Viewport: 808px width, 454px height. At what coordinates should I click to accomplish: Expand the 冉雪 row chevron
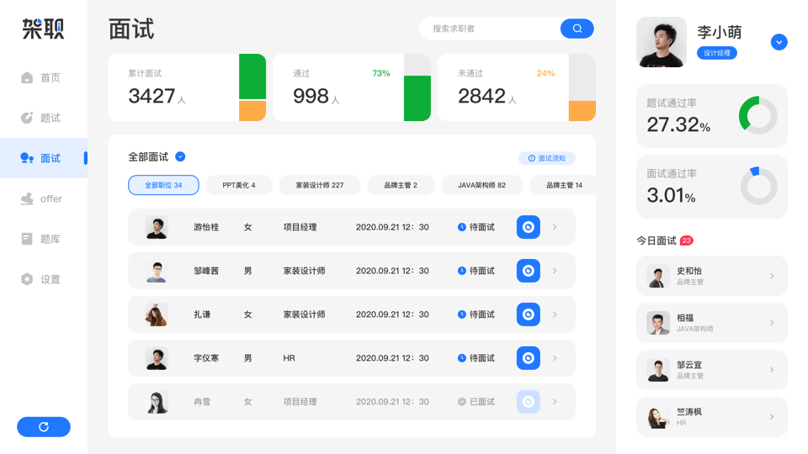(555, 402)
